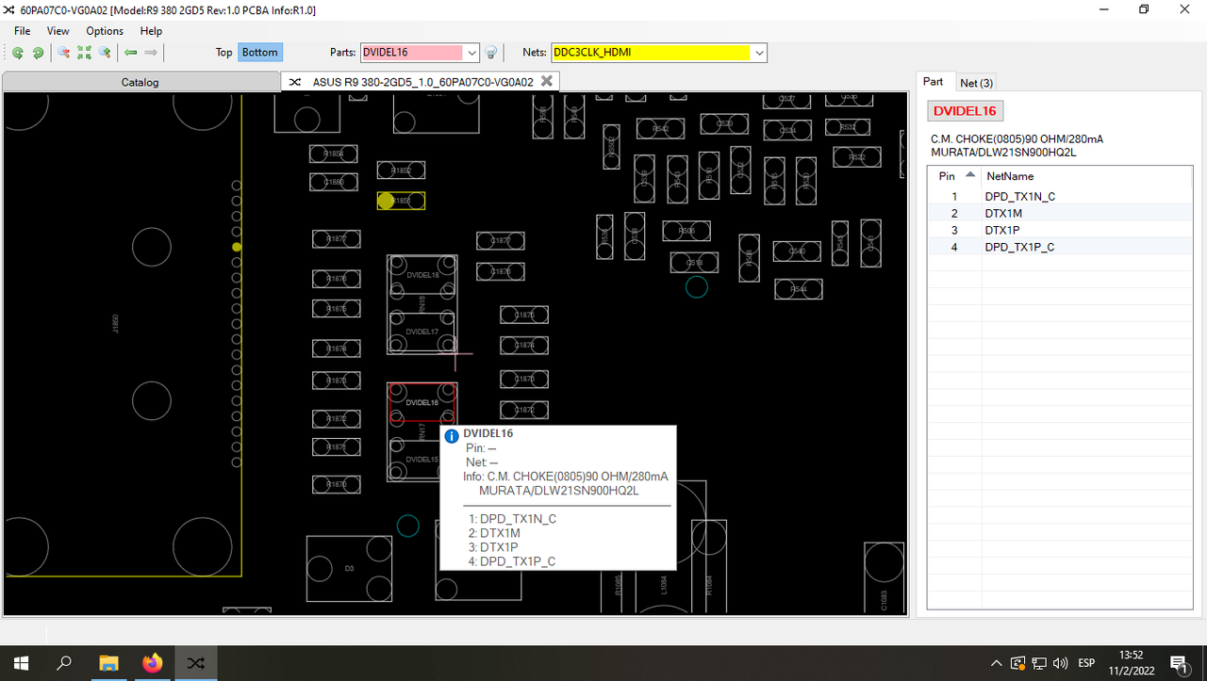
Task: Open the Help menu
Action: (151, 31)
